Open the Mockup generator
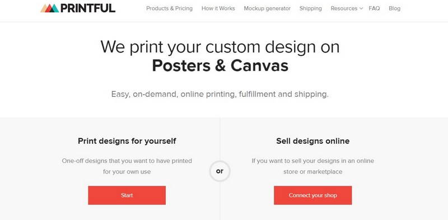 pyautogui.click(x=267, y=8)
